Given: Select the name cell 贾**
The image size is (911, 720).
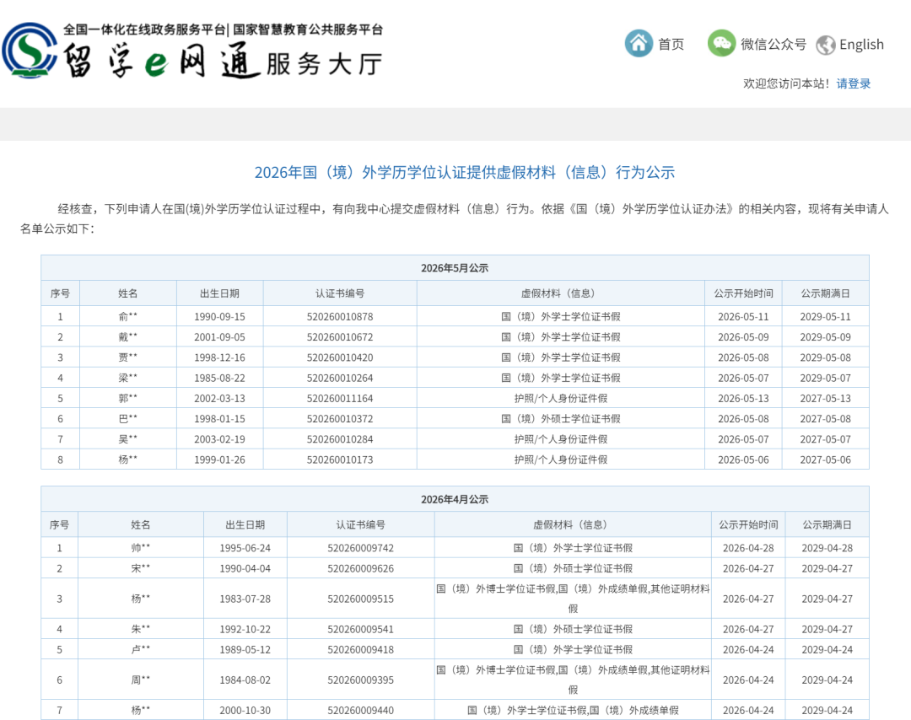Looking at the screenshot, I should click(128, 357).
